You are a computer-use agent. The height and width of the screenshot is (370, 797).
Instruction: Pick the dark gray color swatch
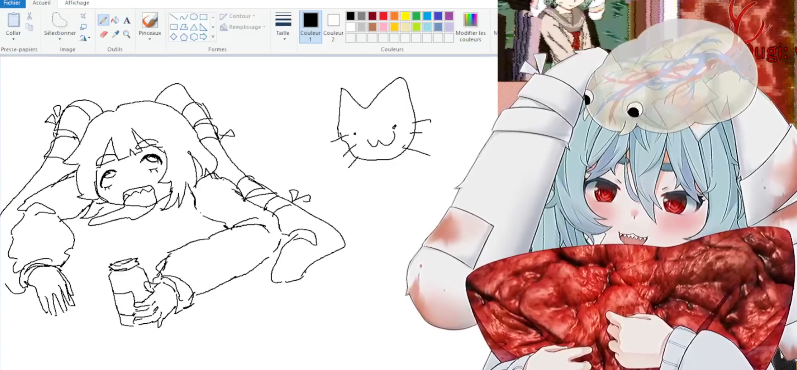361,16
